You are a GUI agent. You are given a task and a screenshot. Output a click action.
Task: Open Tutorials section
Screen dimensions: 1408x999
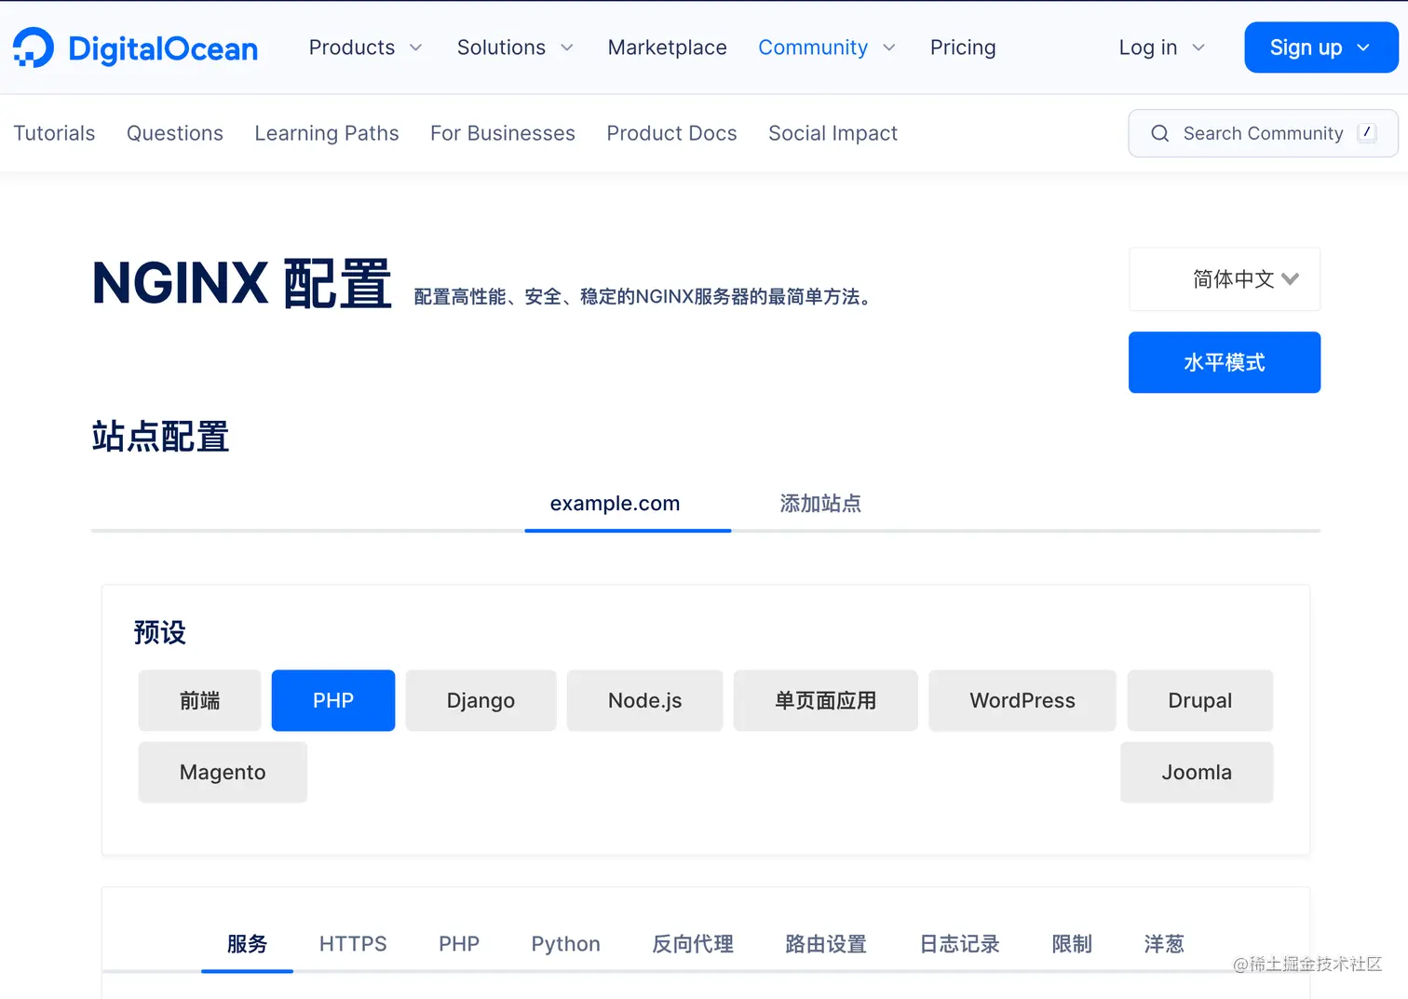point(54,133)
